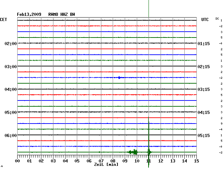Select the 04:15 UTC time label
This screenshot has height=170, width=224.
click(204, 113)
